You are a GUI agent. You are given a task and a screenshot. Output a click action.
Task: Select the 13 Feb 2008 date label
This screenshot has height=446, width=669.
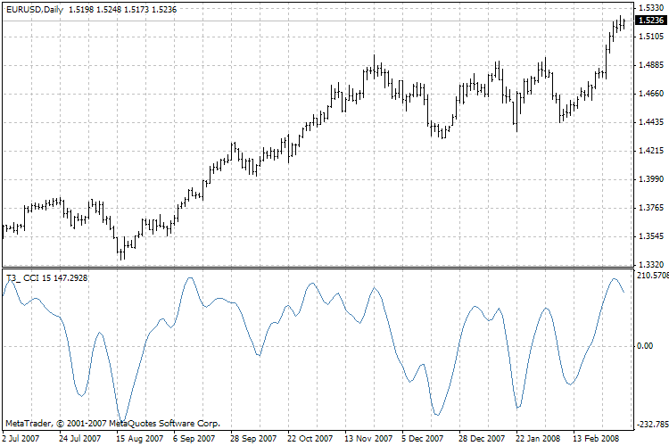click(x=596, y=438)
